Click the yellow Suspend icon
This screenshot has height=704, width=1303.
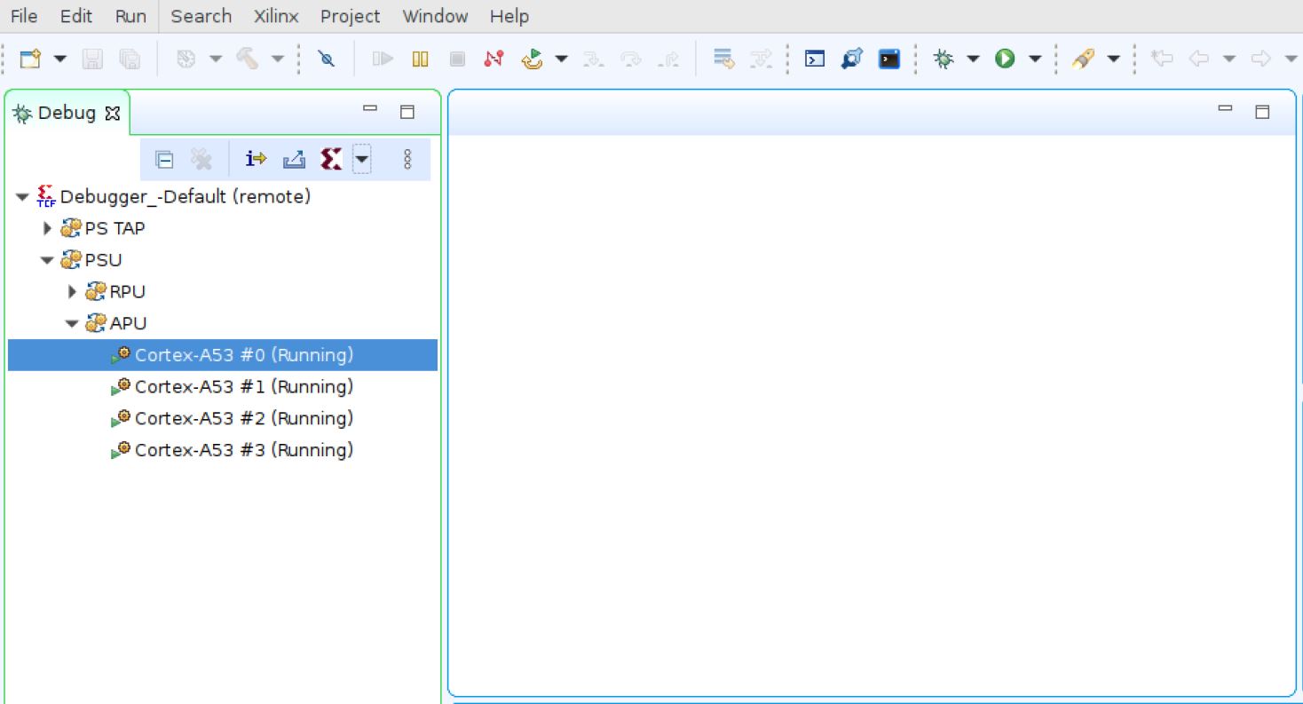click(421, 59)
